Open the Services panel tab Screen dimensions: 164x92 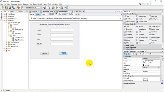(x=20, y=12)
